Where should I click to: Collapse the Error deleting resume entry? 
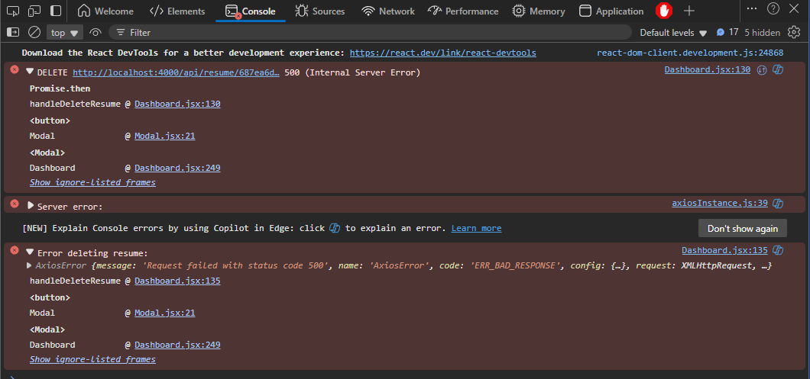[30, 252]
